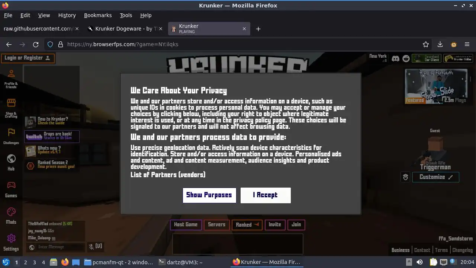Open the File menu
Screen dimensions: 476x268
(x=8, y=15)
